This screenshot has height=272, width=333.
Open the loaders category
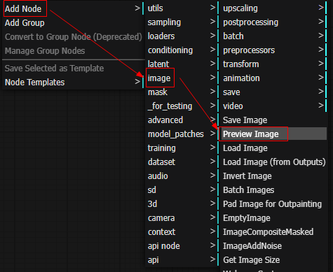(182, 36)
